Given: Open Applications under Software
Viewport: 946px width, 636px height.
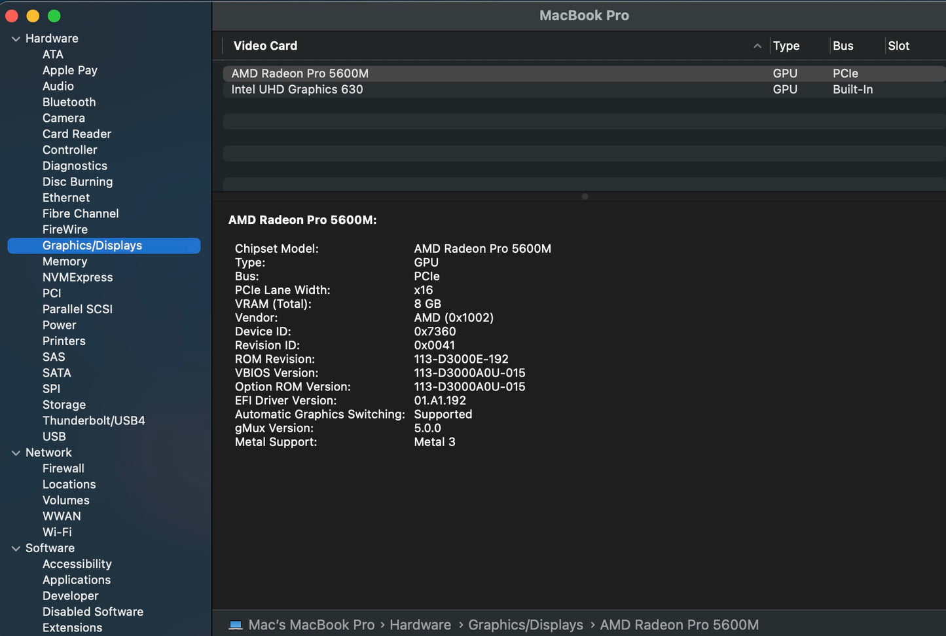Looking at the screenshot, I should point(77,580).
